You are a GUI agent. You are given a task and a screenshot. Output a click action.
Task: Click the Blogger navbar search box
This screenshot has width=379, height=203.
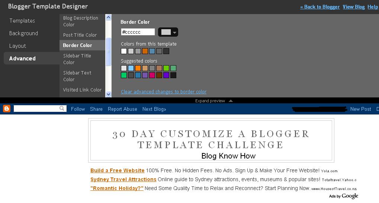40,109
